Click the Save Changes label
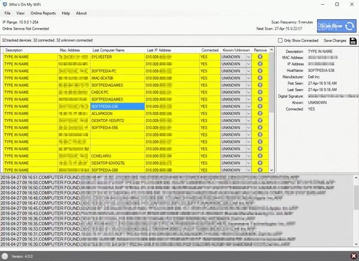This screenshot has height=261, width=359. click(x=335, y=41)
